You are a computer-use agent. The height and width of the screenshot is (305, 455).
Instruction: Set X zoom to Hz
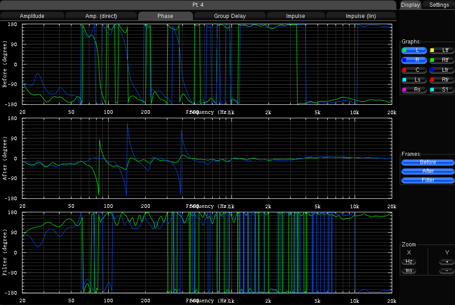pos(409,262)
